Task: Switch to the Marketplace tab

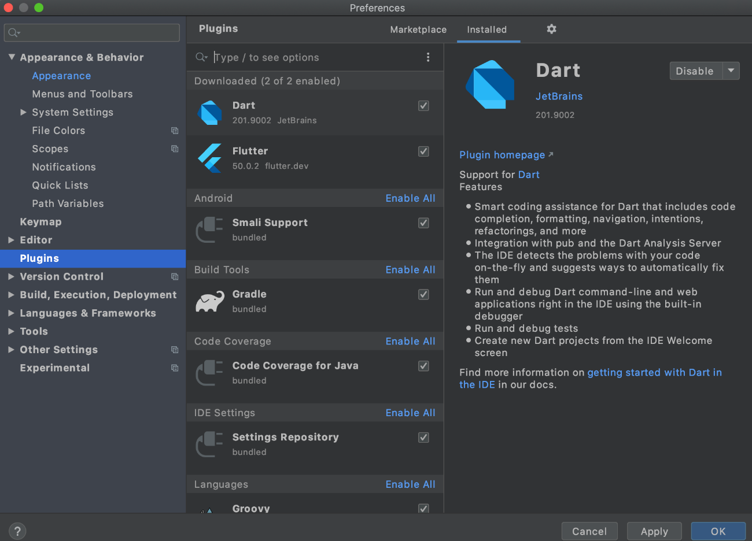Action: [x=418, y=29]
